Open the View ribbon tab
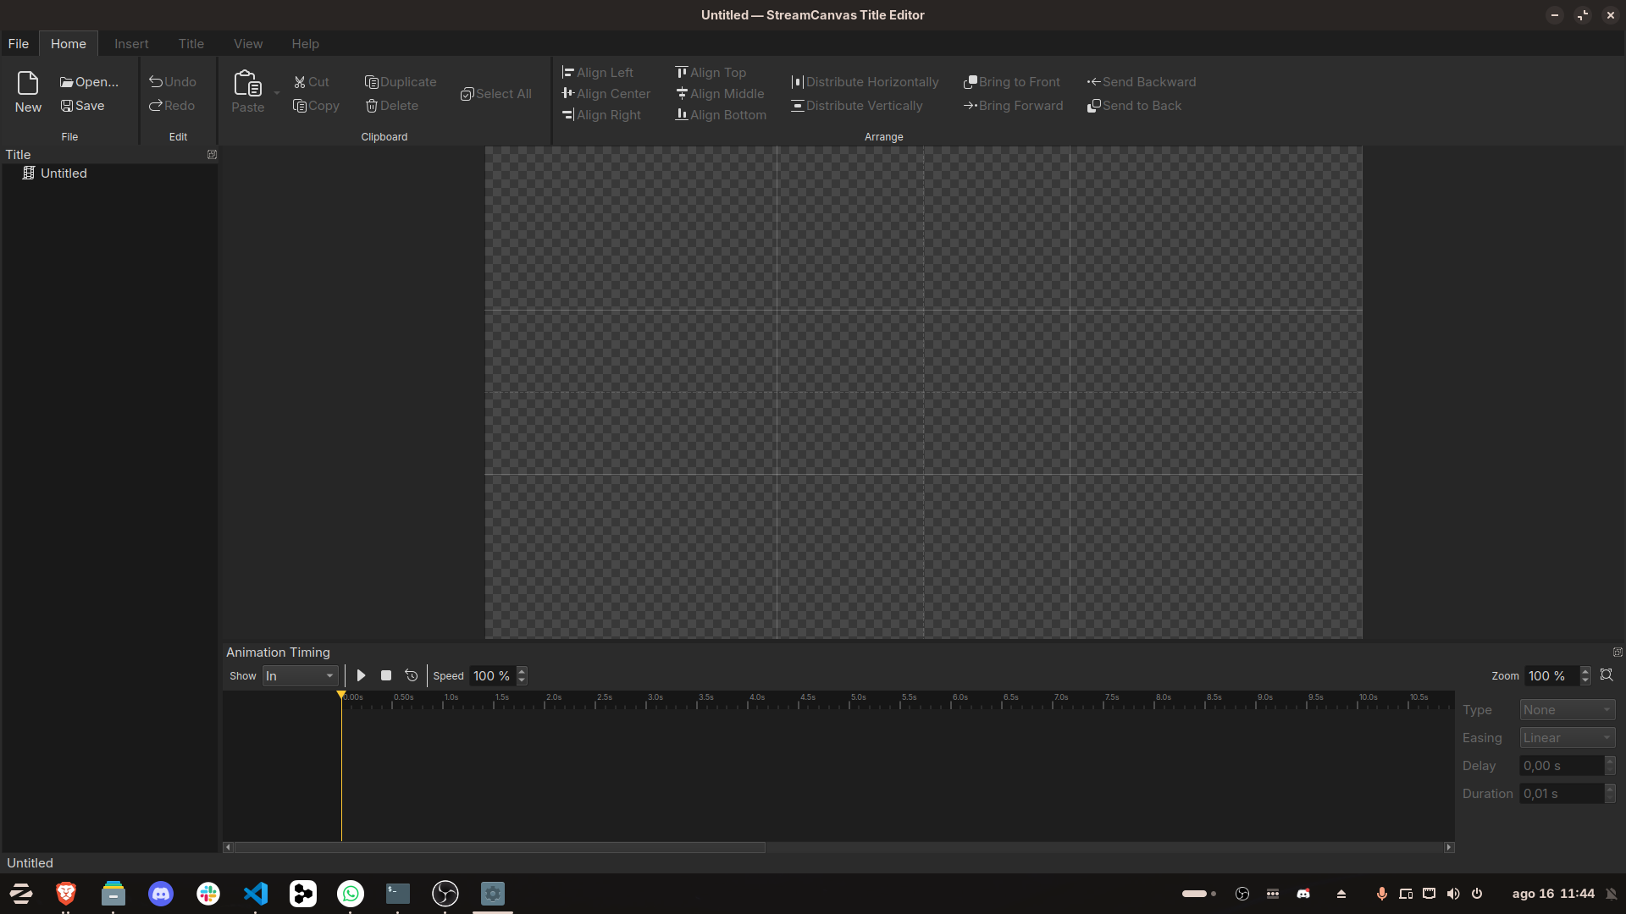The image size is (1626, 914). click(248, 44)
